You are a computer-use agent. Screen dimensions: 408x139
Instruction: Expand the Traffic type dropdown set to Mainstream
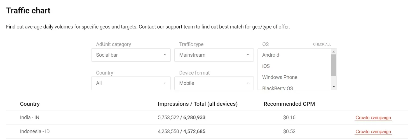tap(214, 55)
